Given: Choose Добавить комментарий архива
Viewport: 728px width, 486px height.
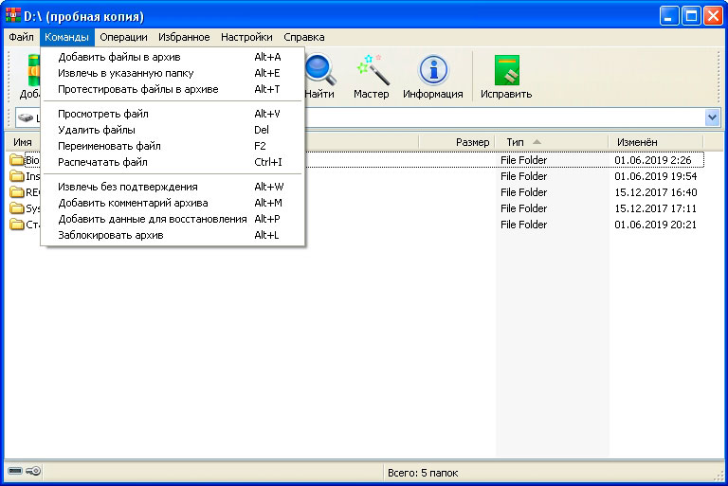Looking at the screenshot, I should (173, 203).
